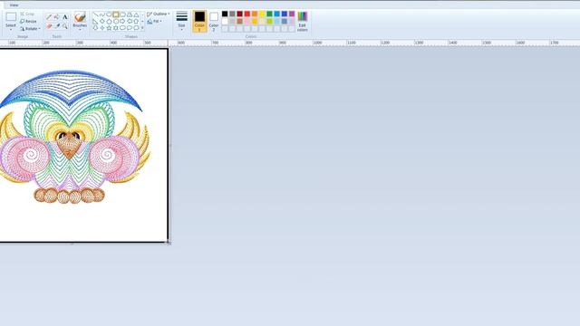Pick the brown palette swatch
The width and height of the screenshot is (580, 326).
(x=239, y=22)
